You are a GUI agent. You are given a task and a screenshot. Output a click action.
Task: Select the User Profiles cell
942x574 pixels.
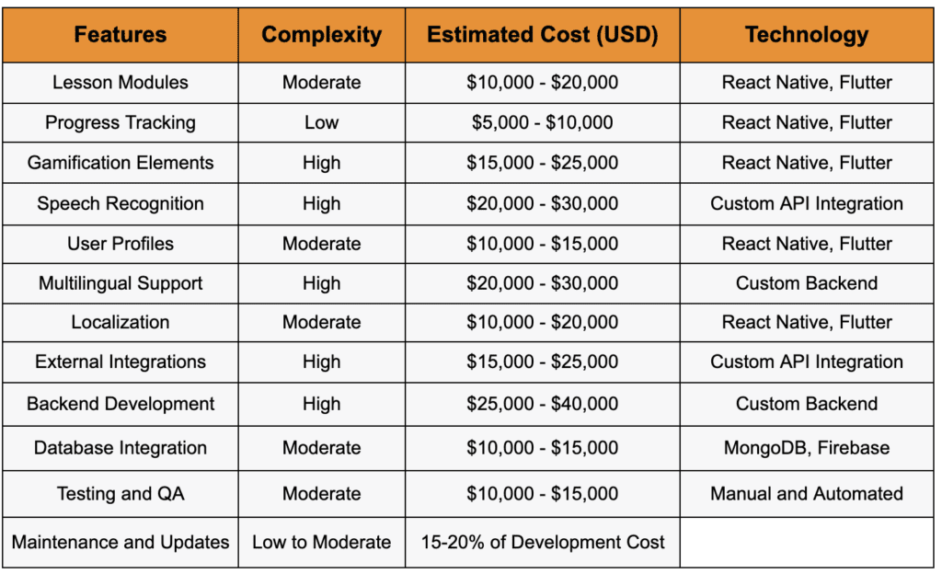tap(121, 244)
